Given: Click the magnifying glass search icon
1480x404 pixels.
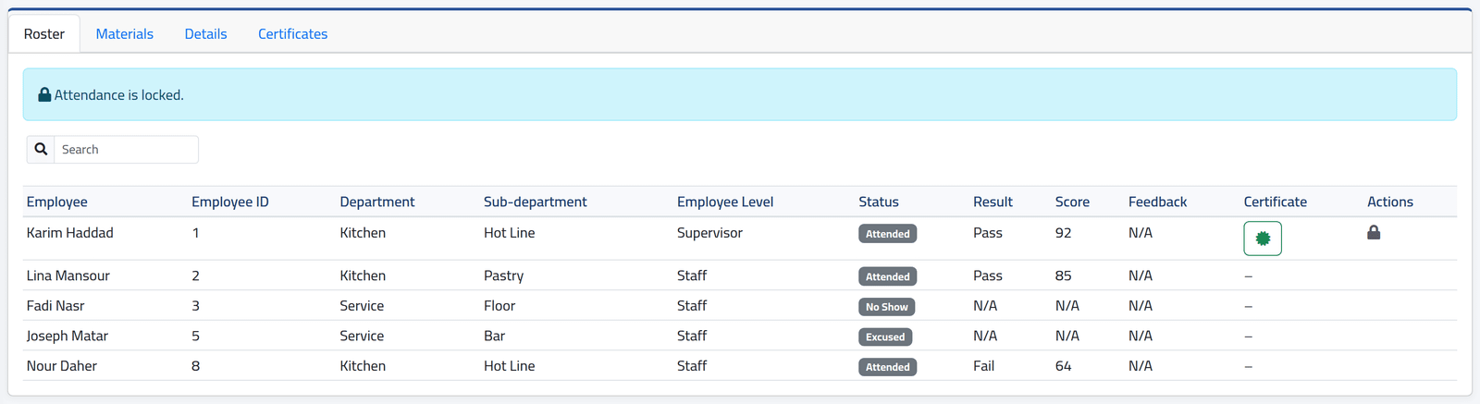Looking at the screenshot, I should click(41, 149).
